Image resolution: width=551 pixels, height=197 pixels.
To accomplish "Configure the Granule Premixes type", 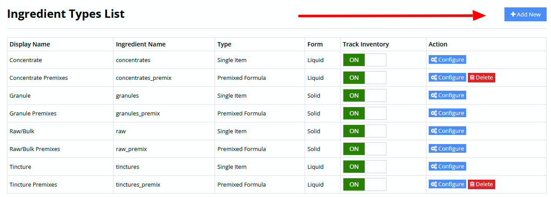I will click(447, 113).
